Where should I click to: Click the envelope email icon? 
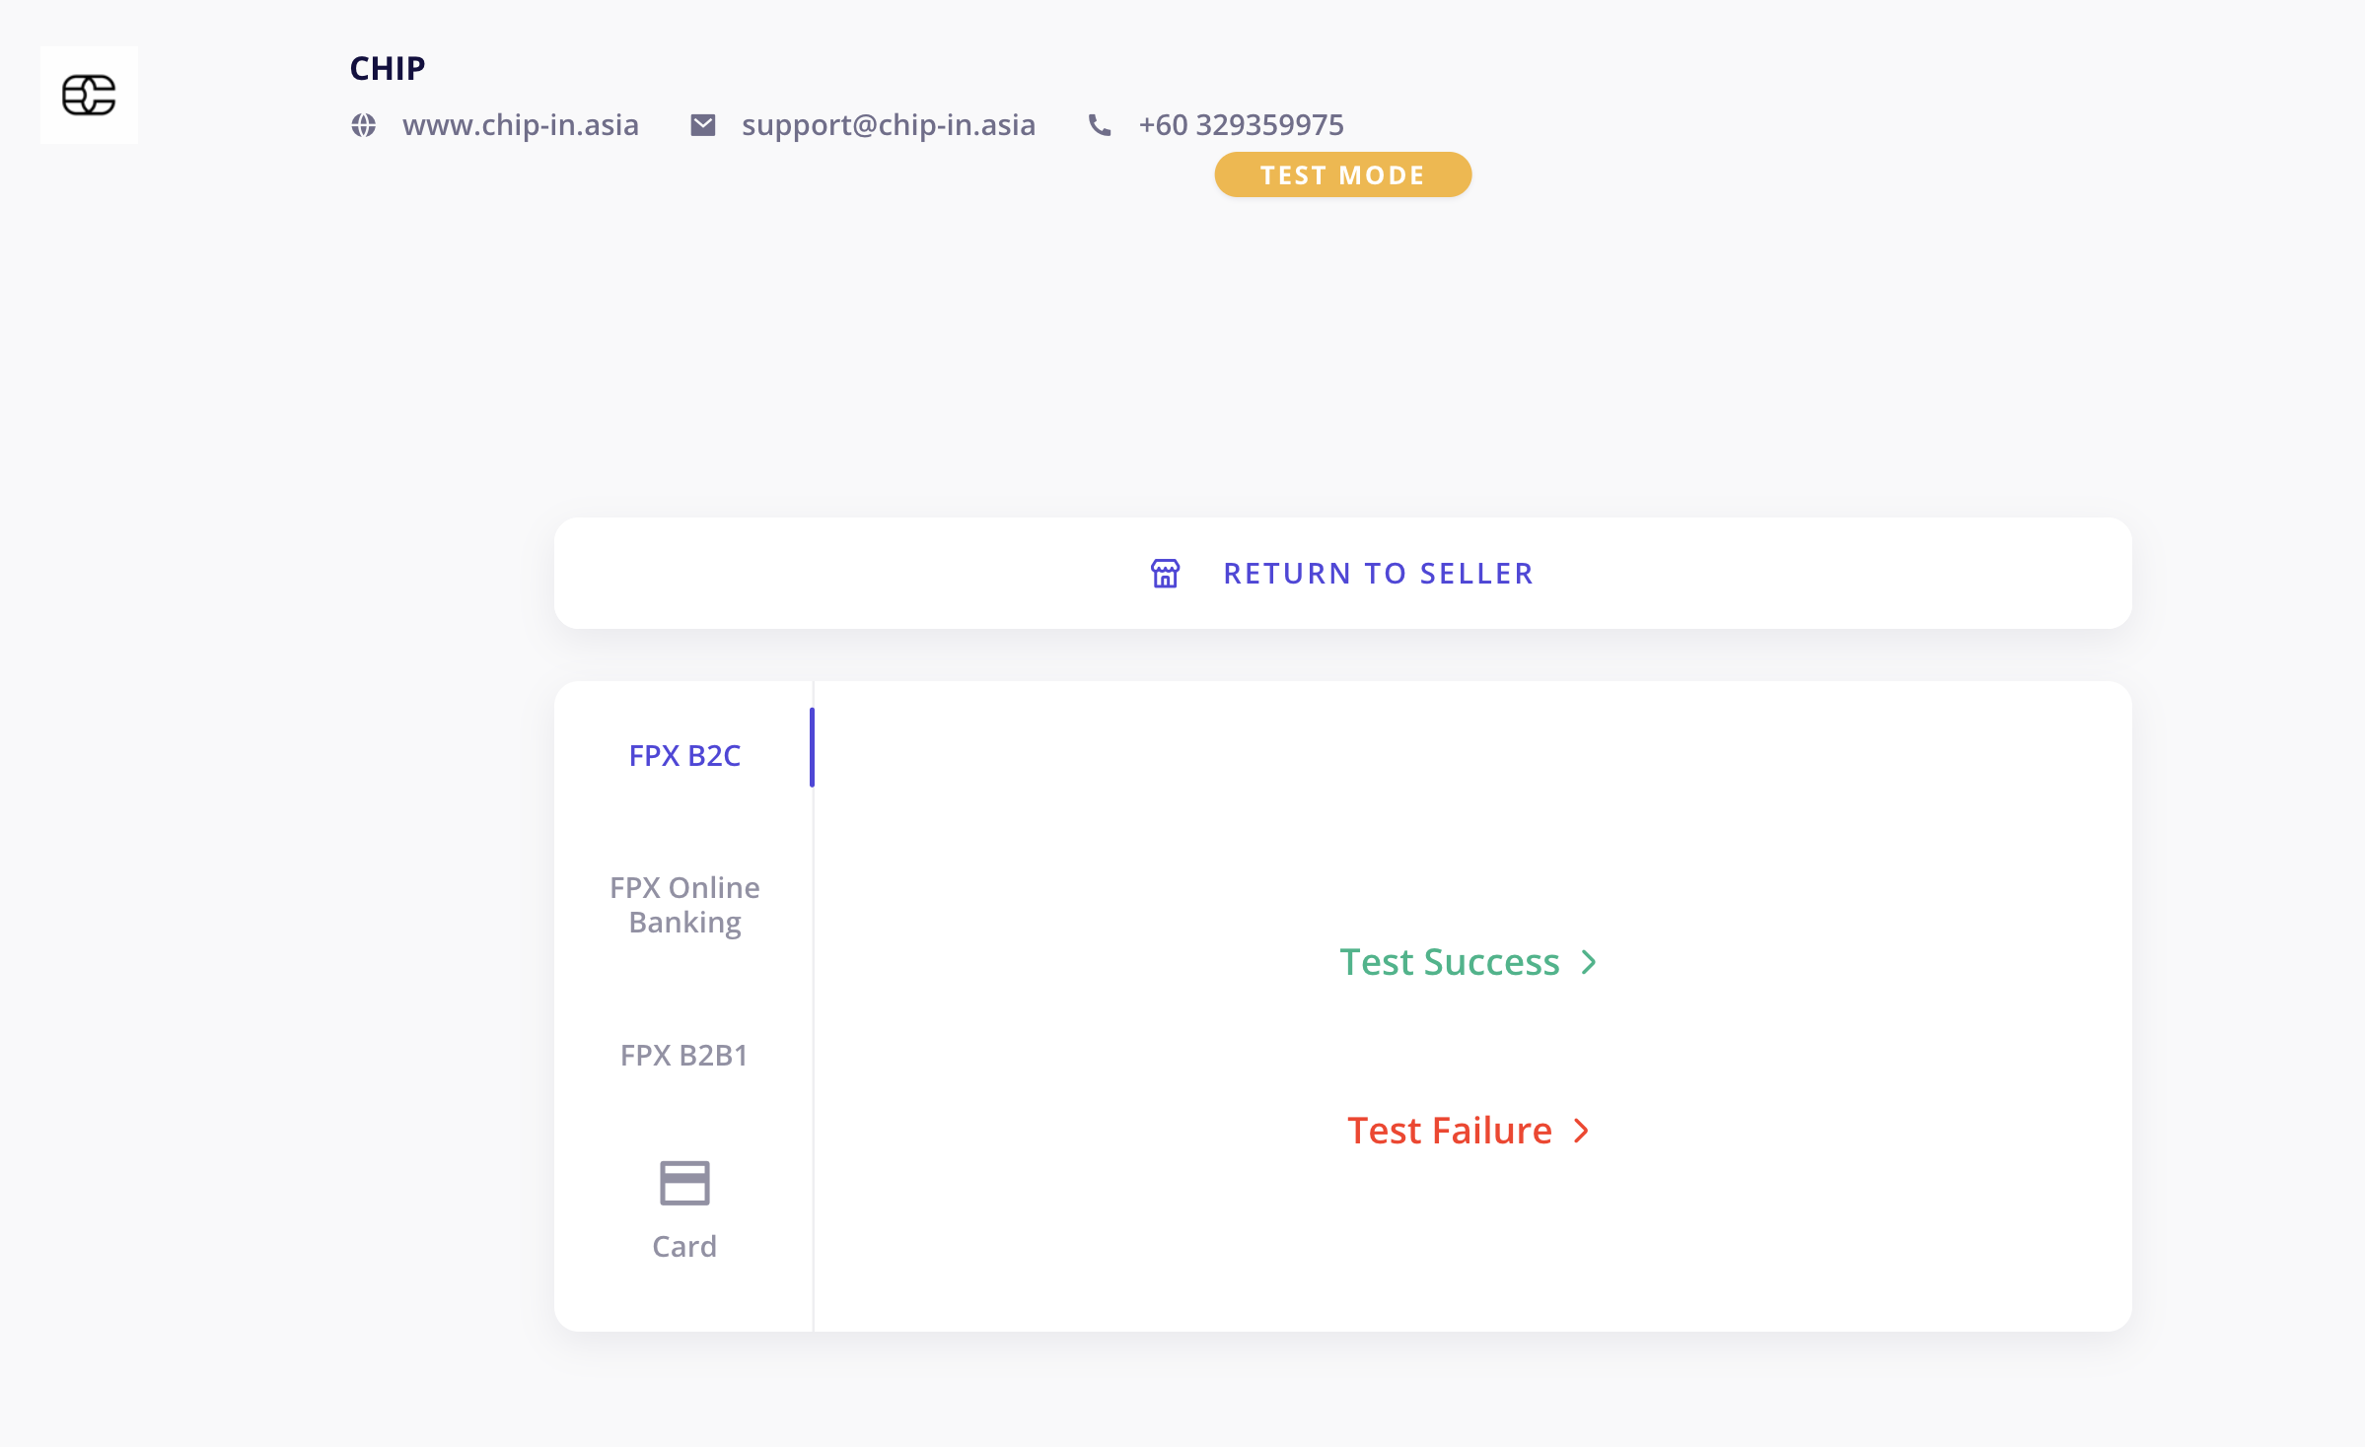click(x=703, y=125)
